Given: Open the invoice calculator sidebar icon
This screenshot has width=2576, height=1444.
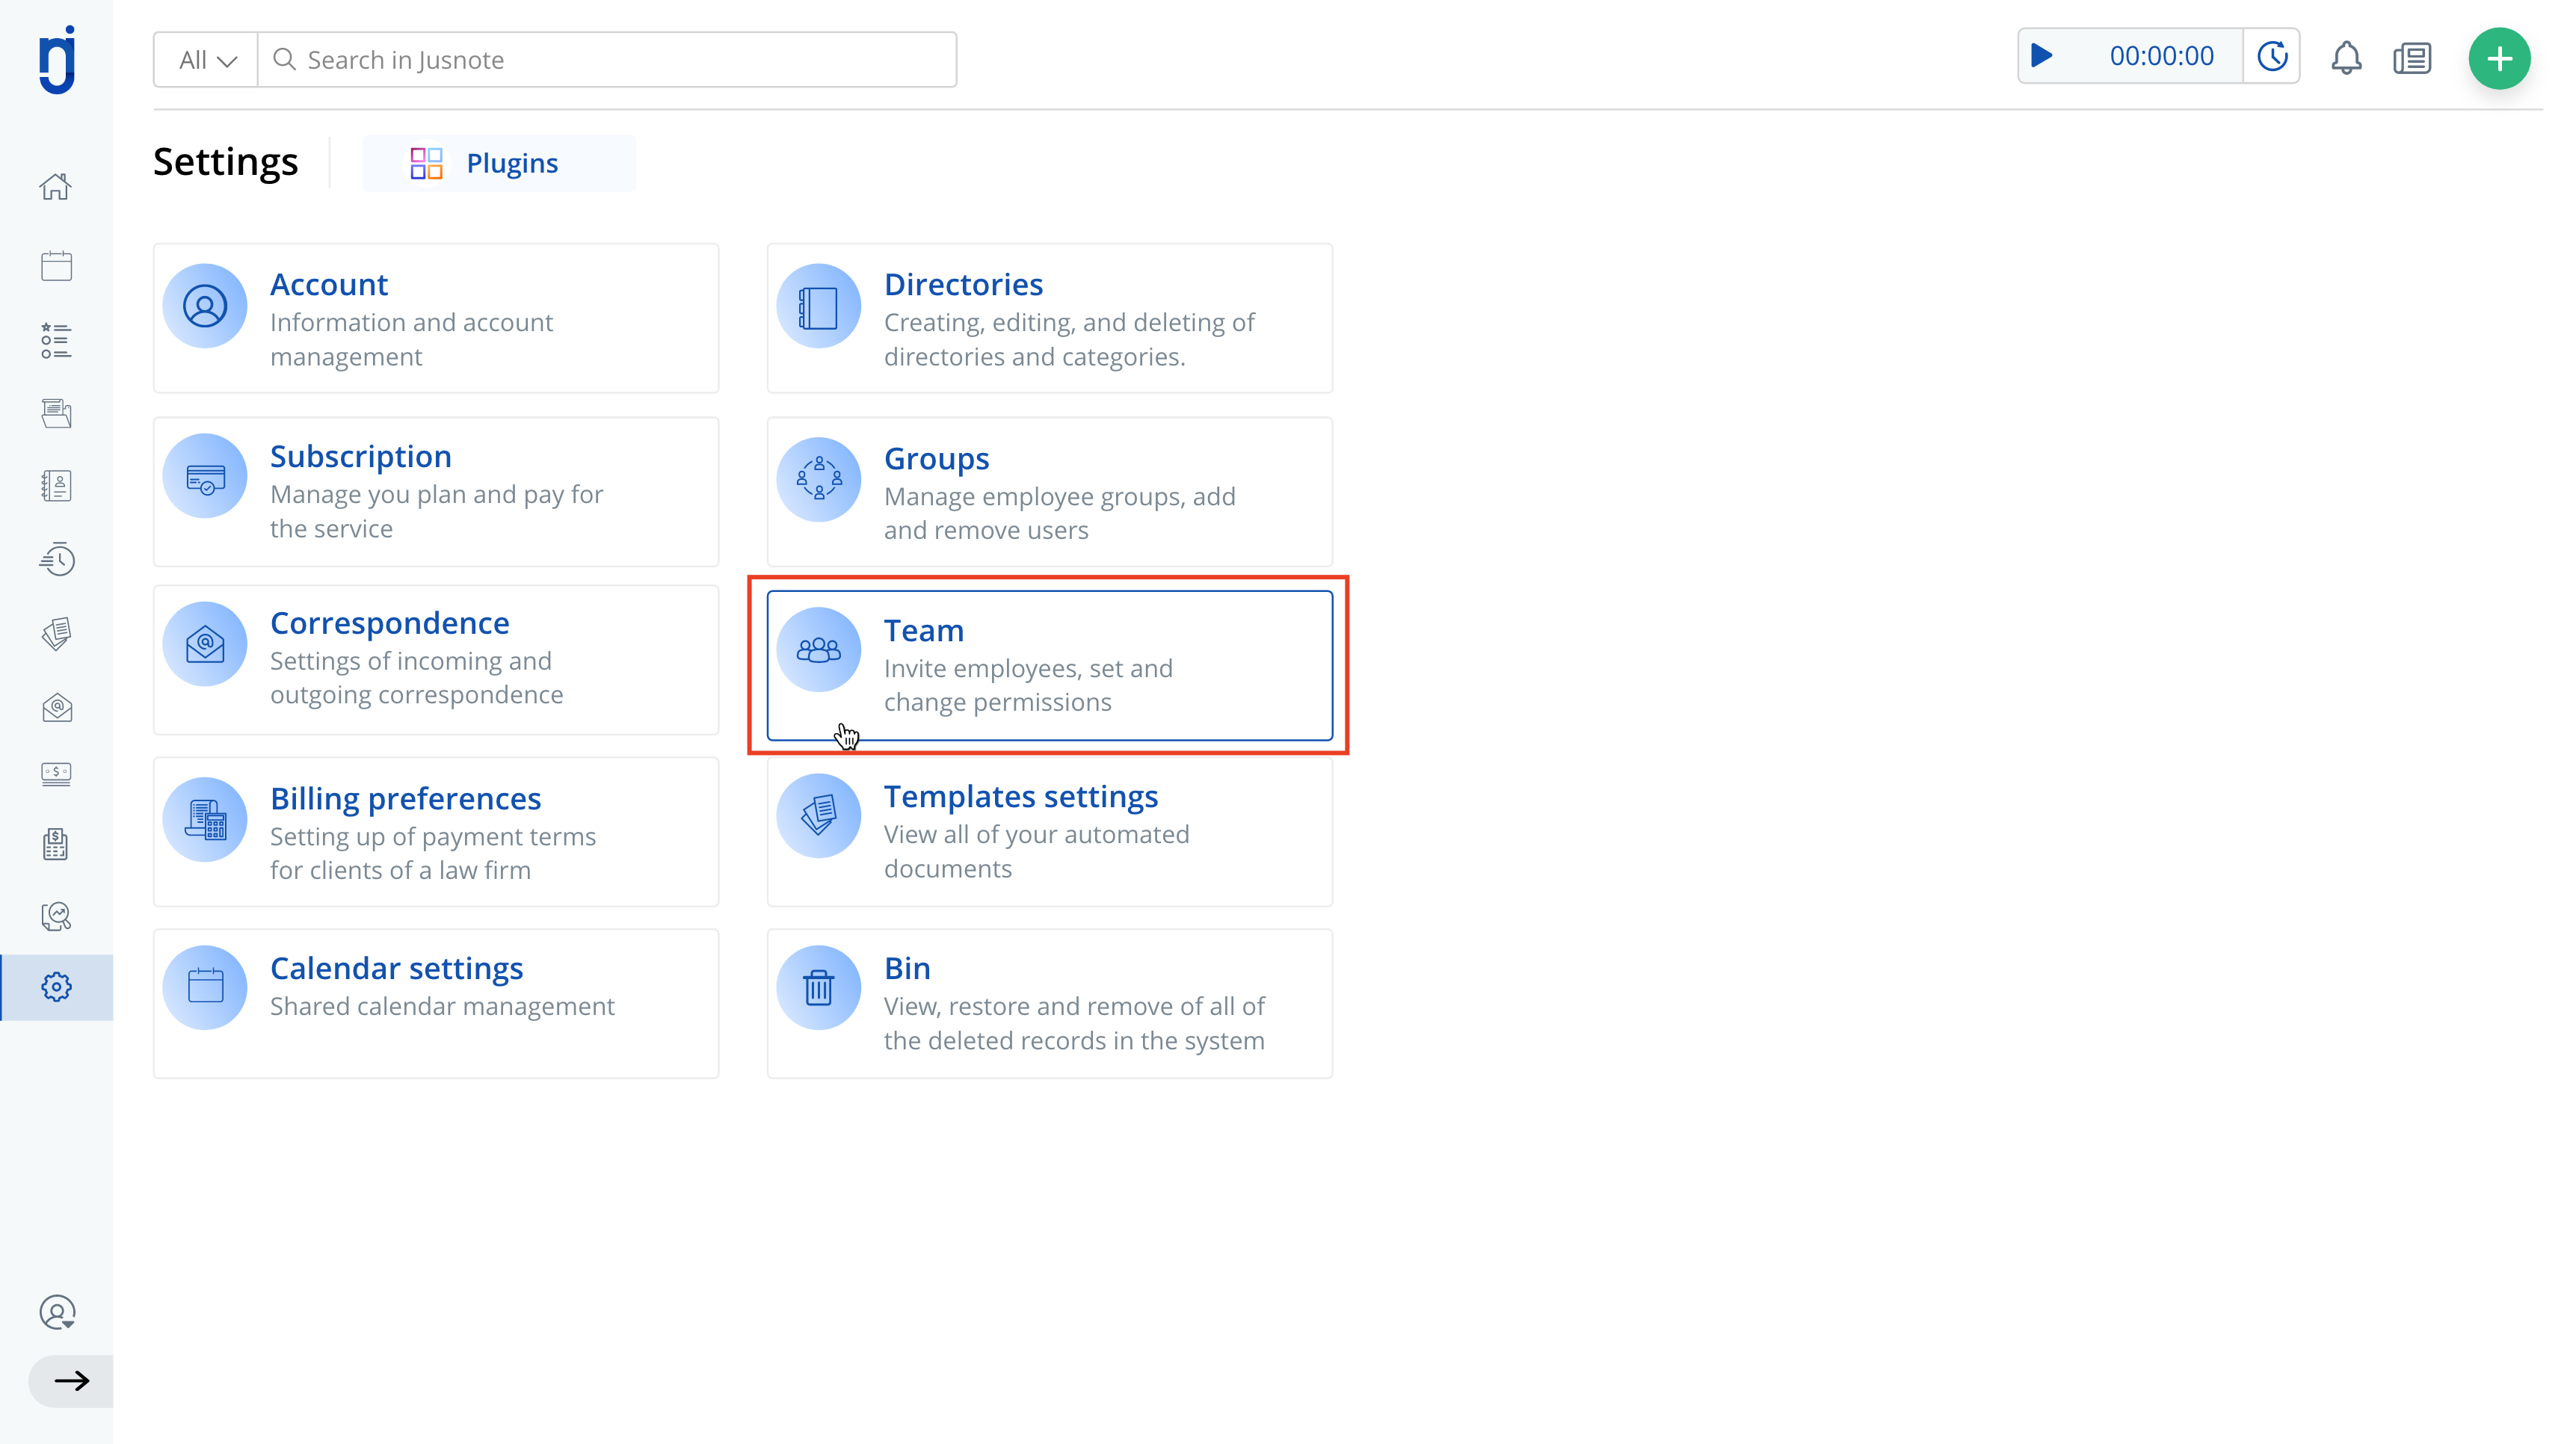Looking at the screenshot, I should [56, 844].
